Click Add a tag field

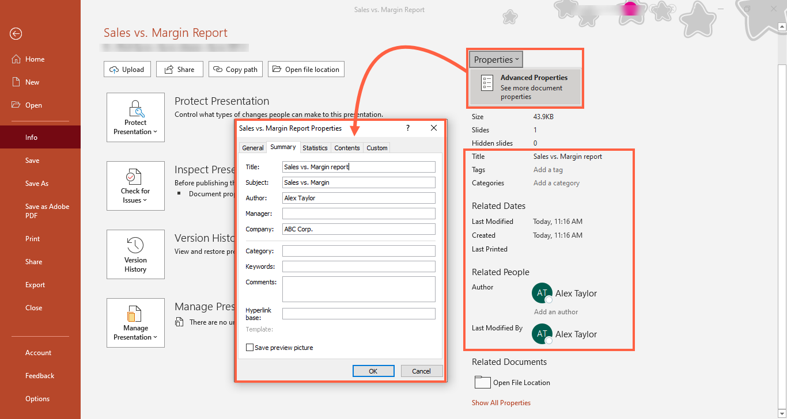(x=548, y=170)
